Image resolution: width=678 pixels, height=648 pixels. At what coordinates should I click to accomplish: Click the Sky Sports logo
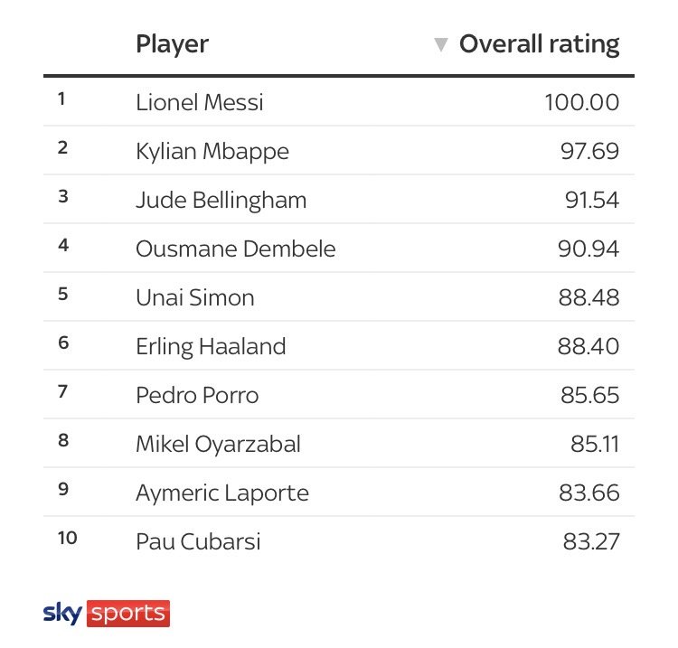(107, 613)
